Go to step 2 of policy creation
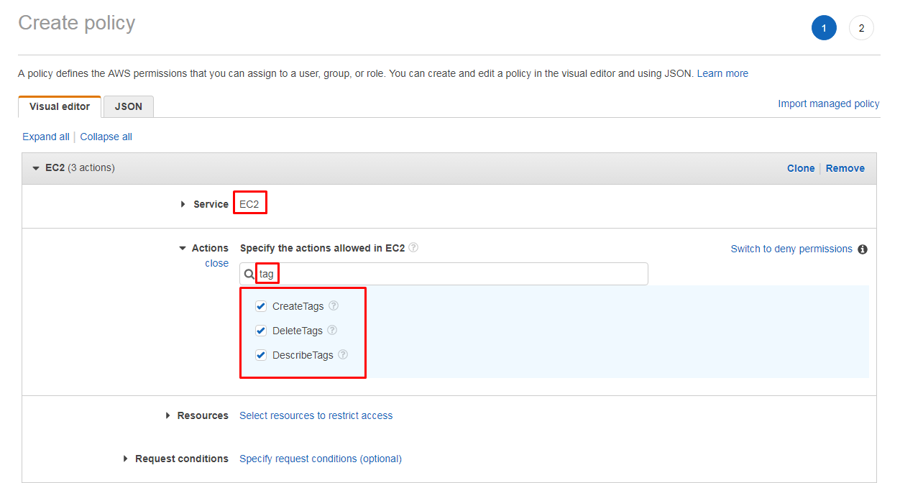The image size is (900, 483). pyautogui.click(x=861, y=28)
